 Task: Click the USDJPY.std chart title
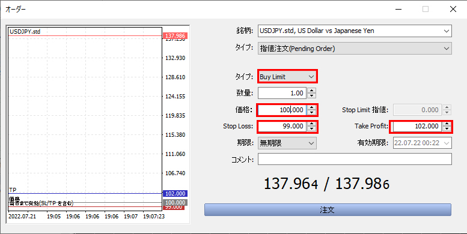click(x=25, y=31)
